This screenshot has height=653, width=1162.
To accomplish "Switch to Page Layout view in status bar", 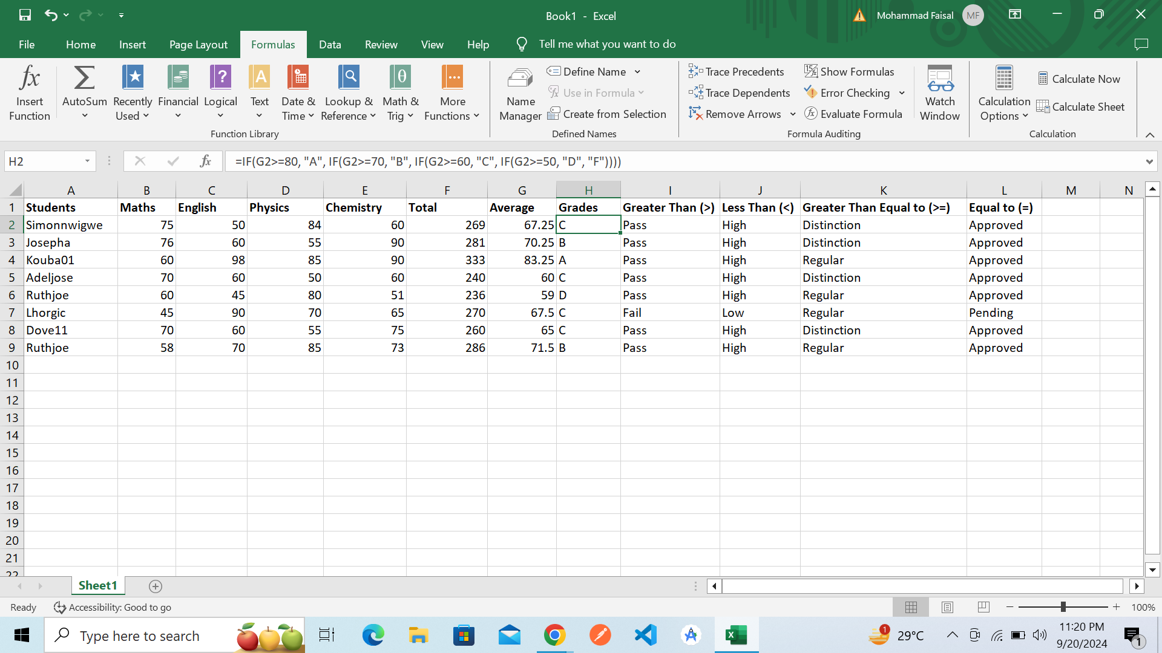I will (947, 607).
